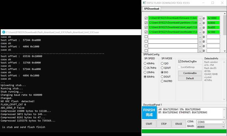Browse file for the partitions (1).bin row
The image size is (227, 136).
[200, 23]
